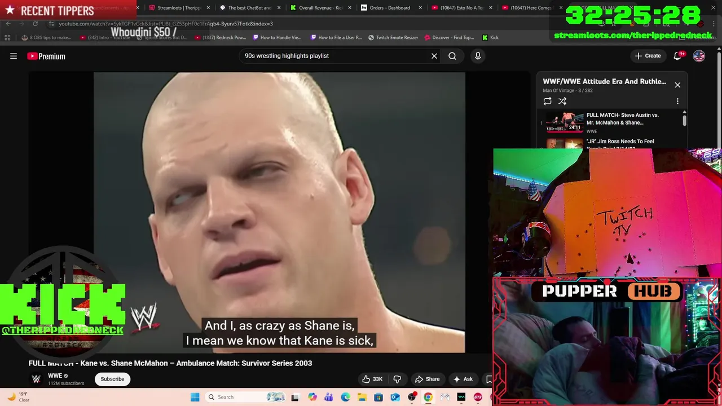722x406 pixels.
Task: Open Microsoft Edge from taskbar
Action: click(x=345, y=397)
